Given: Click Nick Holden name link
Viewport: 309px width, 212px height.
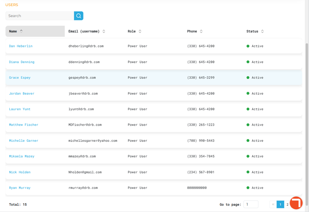Looking at the screenshot, I should point(20,172).
